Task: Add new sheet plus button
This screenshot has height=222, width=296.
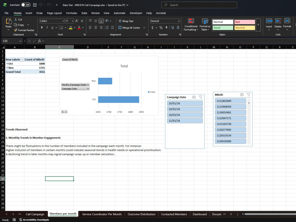Action: 231,214
